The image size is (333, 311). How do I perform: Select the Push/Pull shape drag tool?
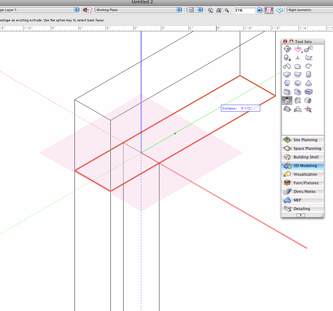[x=308, y=49]
